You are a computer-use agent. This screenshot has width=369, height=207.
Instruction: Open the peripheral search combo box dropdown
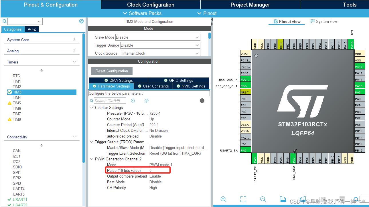[39, 21]
